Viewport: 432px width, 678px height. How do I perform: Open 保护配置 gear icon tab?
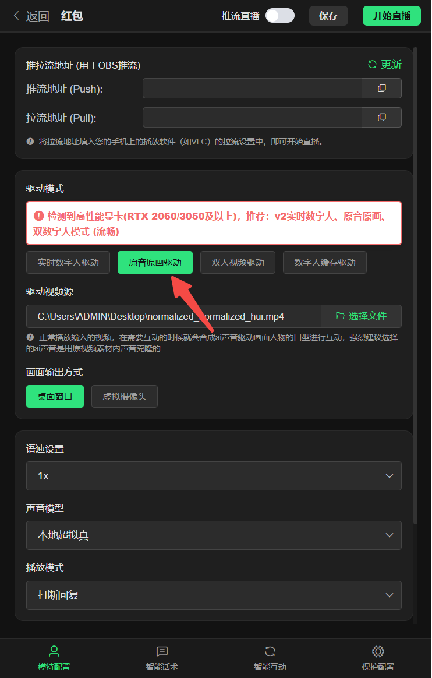(378, 651)
